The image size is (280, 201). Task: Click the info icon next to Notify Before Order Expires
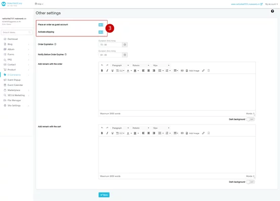coord(66,55)
